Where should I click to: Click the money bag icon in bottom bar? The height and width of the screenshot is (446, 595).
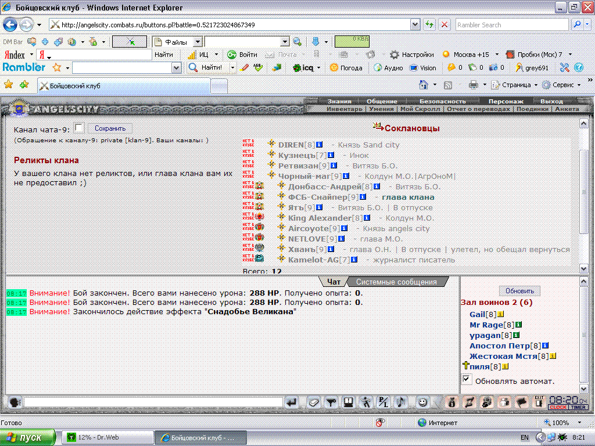[451, 402]
